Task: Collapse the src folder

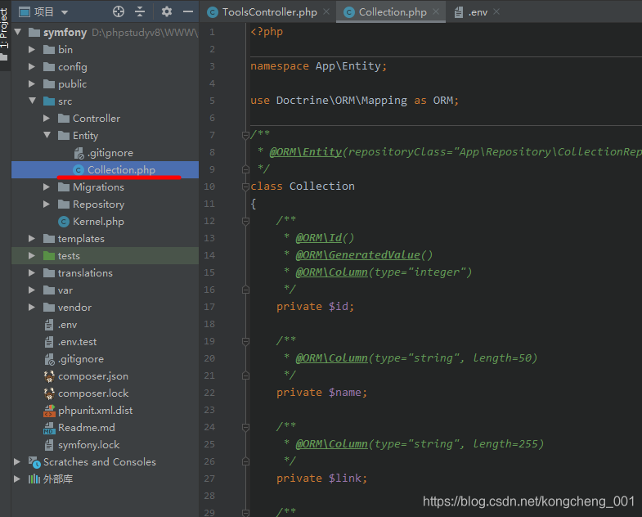Action: pos(33,101)
